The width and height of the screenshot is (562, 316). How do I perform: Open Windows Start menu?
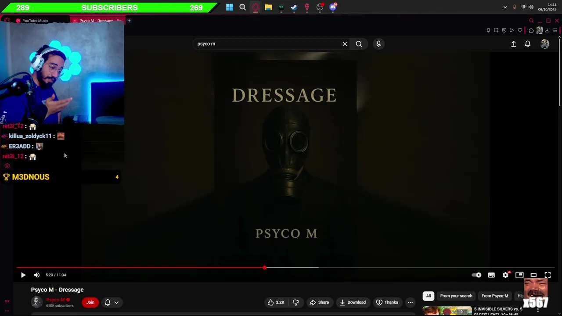230,7
